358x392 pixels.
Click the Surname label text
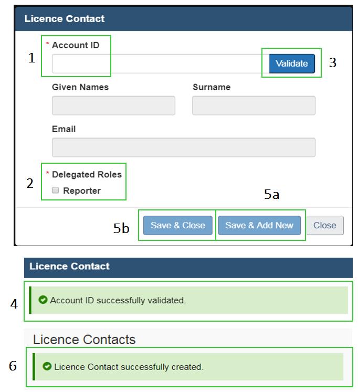pyautogui.click(x=211, y=87)
